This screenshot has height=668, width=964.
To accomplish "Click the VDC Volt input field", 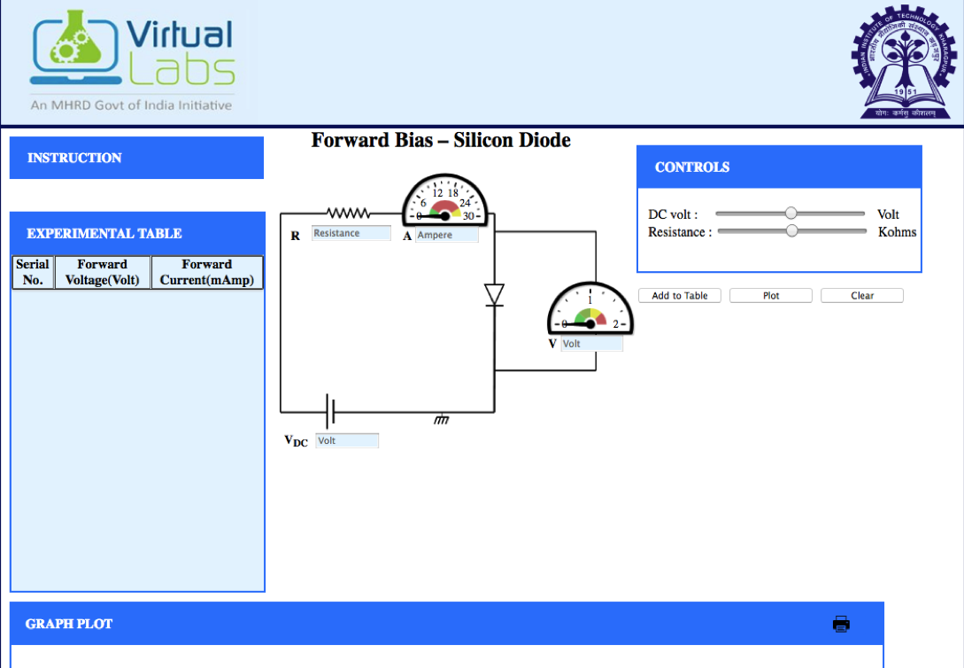I will click(x=347, y=440).
